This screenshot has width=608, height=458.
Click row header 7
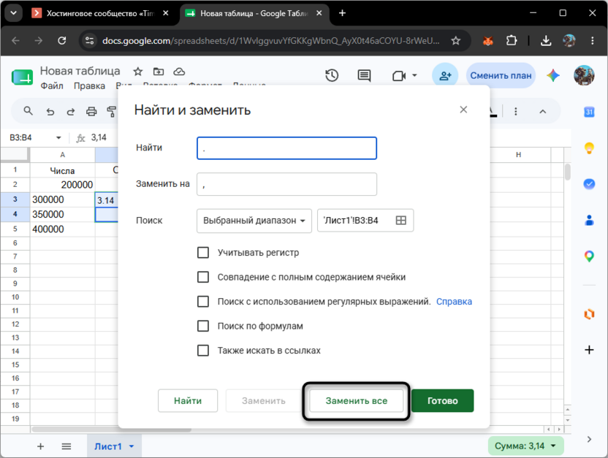tap(15, 256)
